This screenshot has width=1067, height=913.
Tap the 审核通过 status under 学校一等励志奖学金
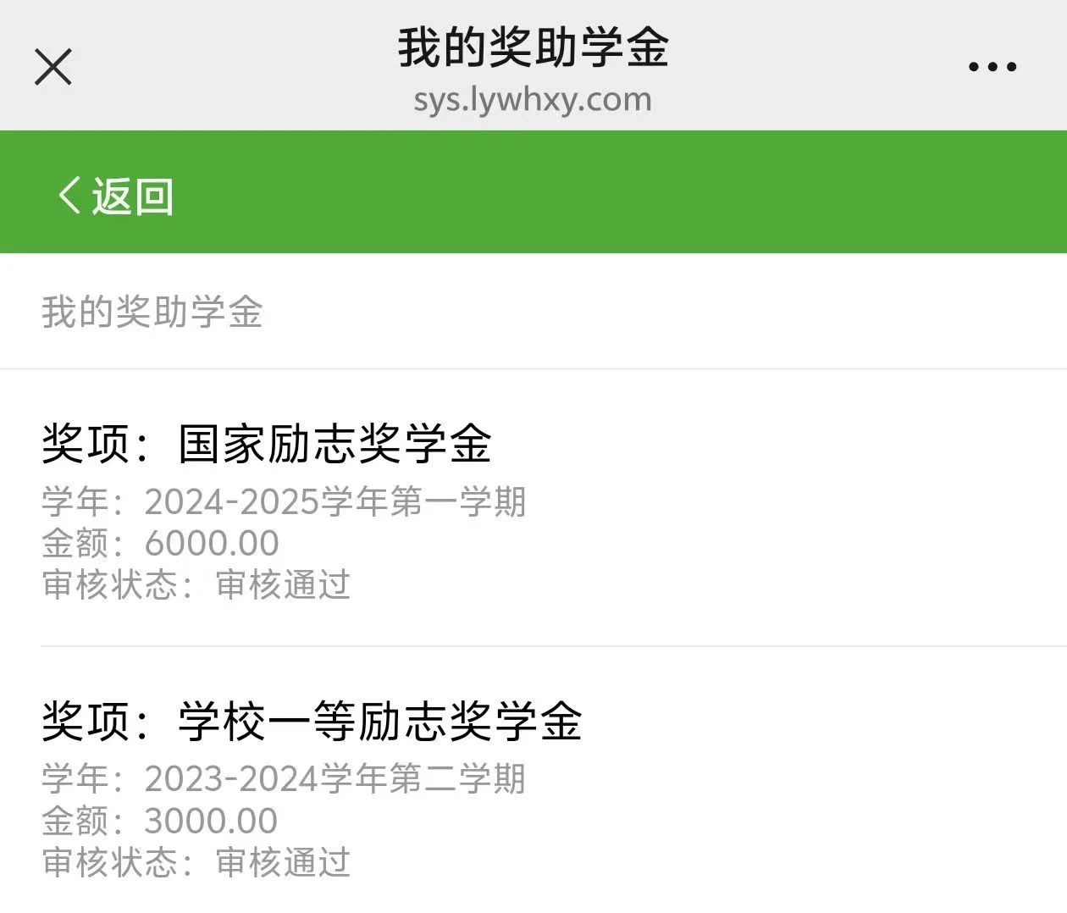(x=283, y=862)
